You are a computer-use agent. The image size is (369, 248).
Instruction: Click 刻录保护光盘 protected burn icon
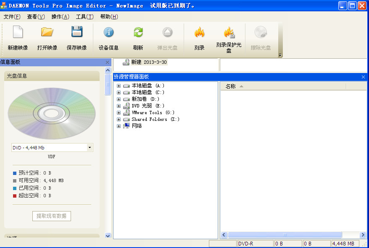click(x=229, y=32)
